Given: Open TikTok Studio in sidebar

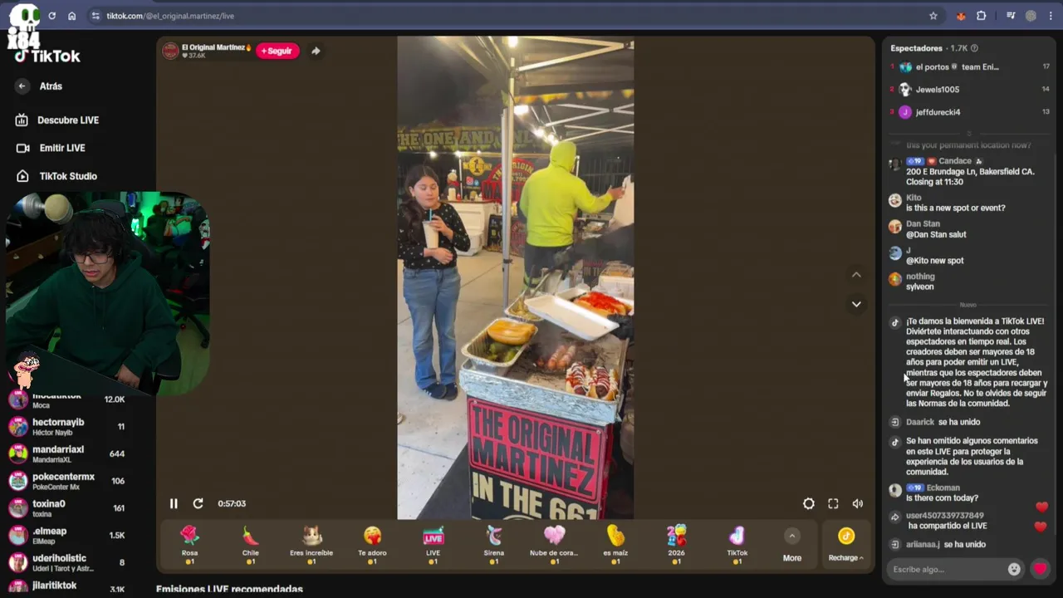Looking at the screenshot, I should click(56, 176).
